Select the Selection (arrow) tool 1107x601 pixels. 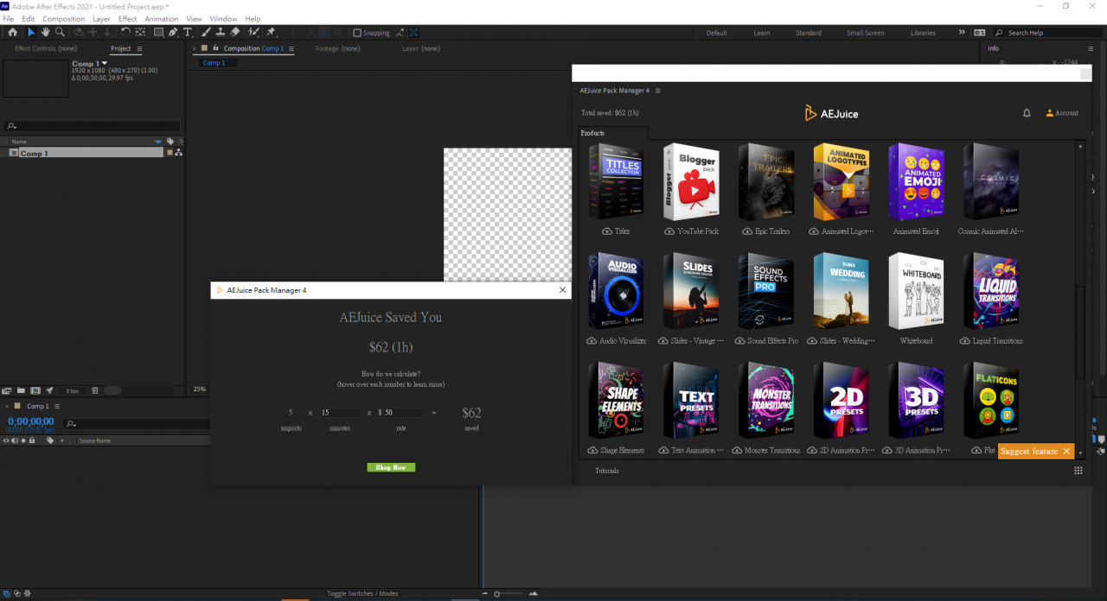click(x=31, y=33)
